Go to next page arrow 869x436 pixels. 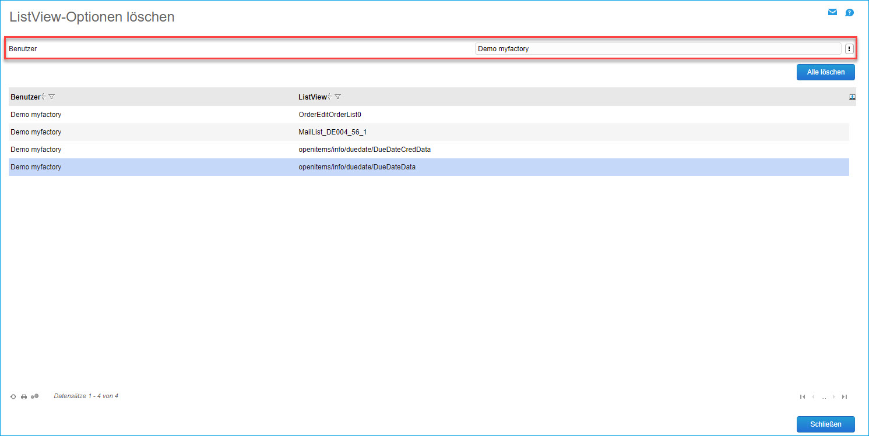point(834,396)
